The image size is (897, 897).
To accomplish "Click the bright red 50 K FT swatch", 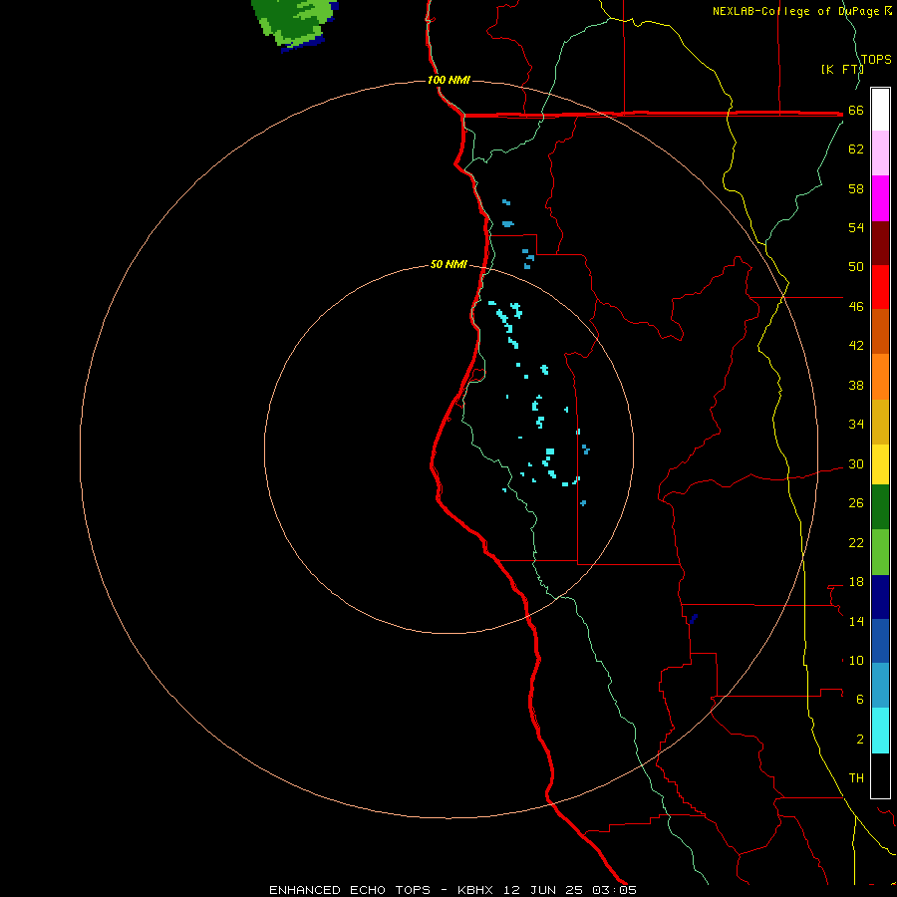I will pyautogui.click(x=880, y=287).
